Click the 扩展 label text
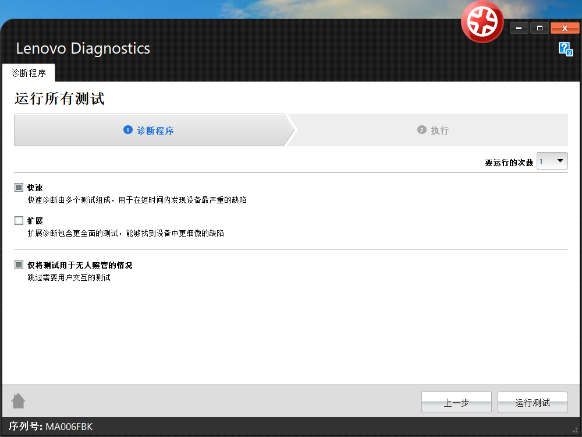582x437 pixels. [35, 221]
